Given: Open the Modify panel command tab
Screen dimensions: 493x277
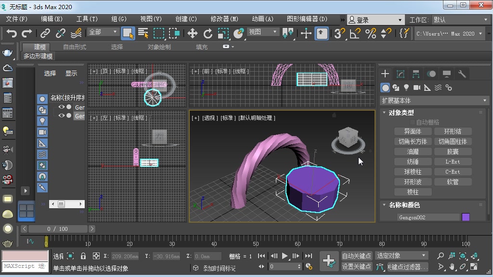Looking at the screenshot, I should click(x=400, y=74).
